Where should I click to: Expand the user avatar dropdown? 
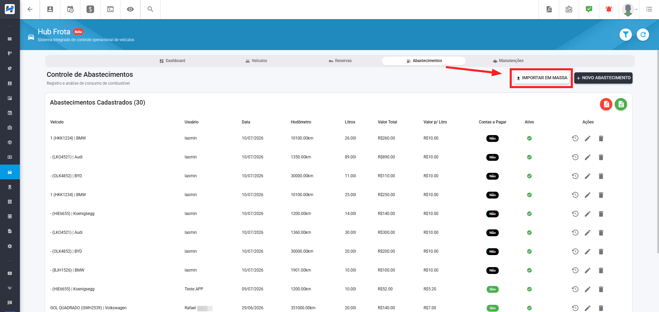[630, 9]
